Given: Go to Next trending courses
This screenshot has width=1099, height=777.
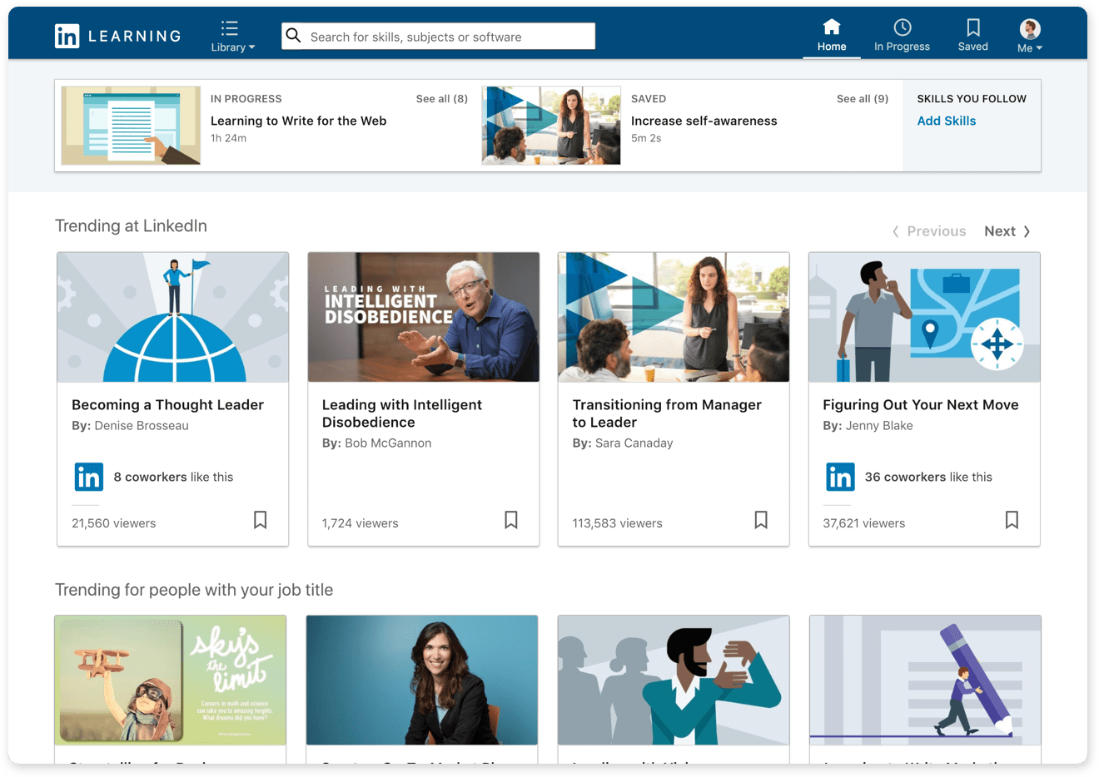Looking at the screenshot, I should 1007,231.
